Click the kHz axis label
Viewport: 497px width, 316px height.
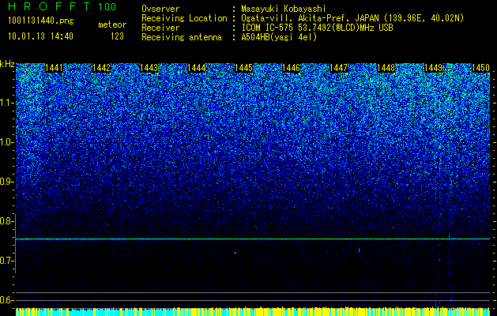pos(7,64)
